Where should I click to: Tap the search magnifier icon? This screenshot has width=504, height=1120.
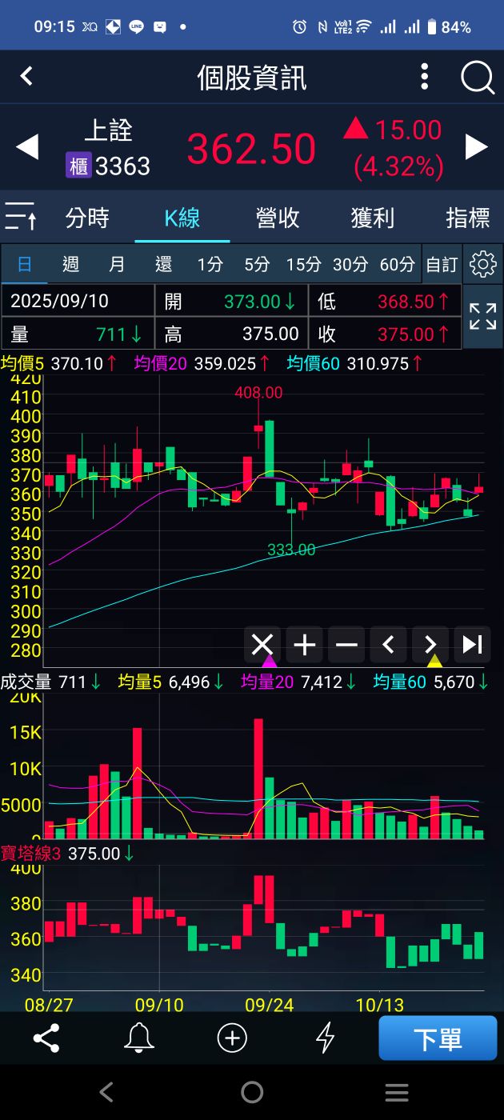[478, 78]
